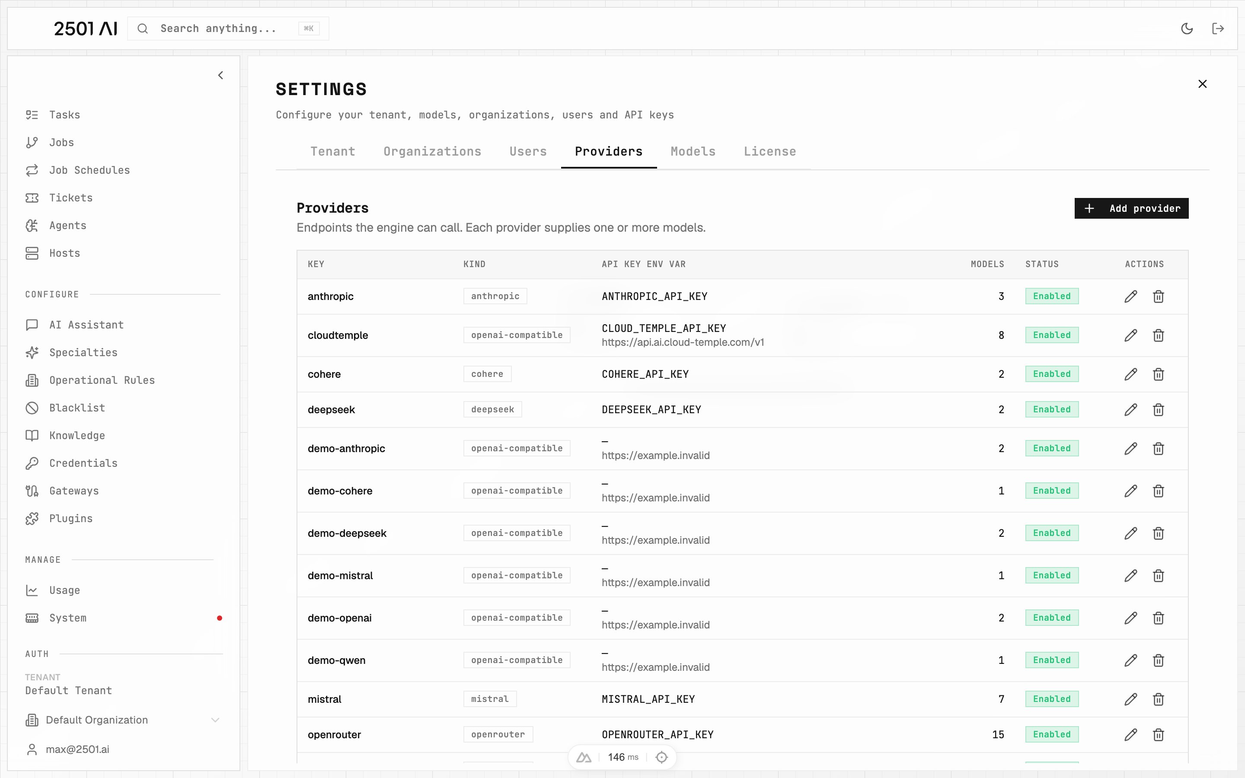
Task: Edit the anthropic provider
Action: [1130, 297]
